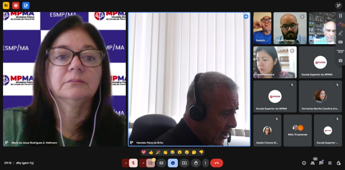The image size is (345, 170).
Task: Open the 'Mais 15 pessoas' tile
Action: 297,130
